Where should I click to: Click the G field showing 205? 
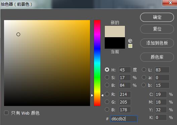125,102
